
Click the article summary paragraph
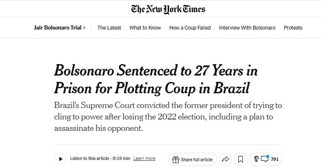[x=168, y=117]
